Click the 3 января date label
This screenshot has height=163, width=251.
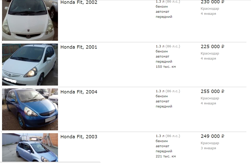click(208, 148)
